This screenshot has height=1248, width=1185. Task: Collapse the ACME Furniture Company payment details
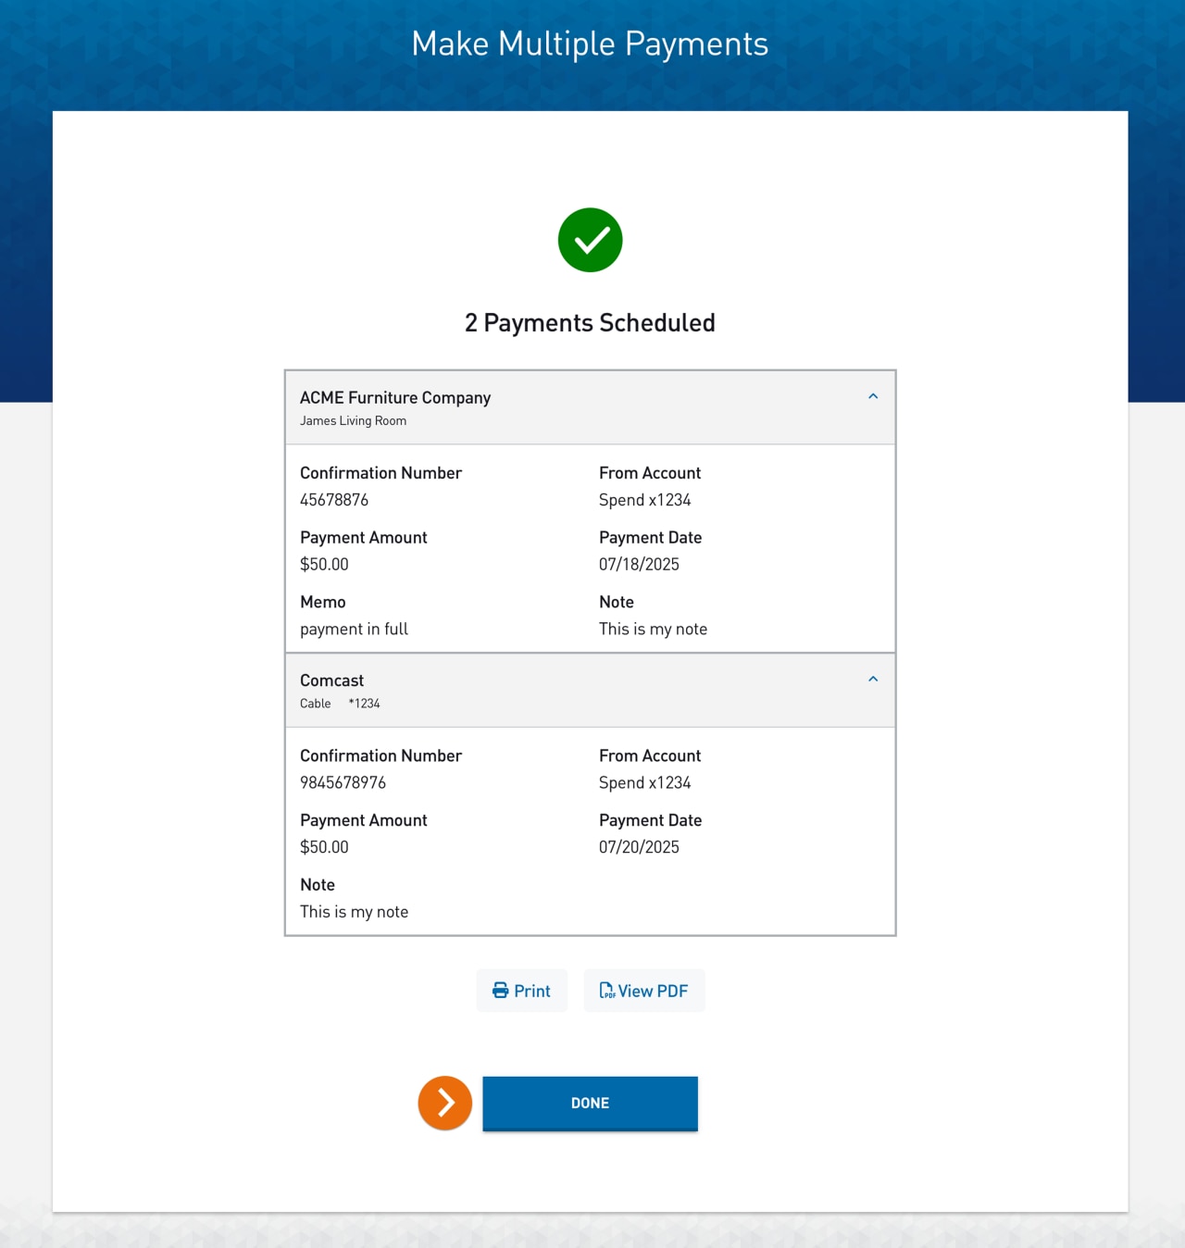tap(872, 395)
